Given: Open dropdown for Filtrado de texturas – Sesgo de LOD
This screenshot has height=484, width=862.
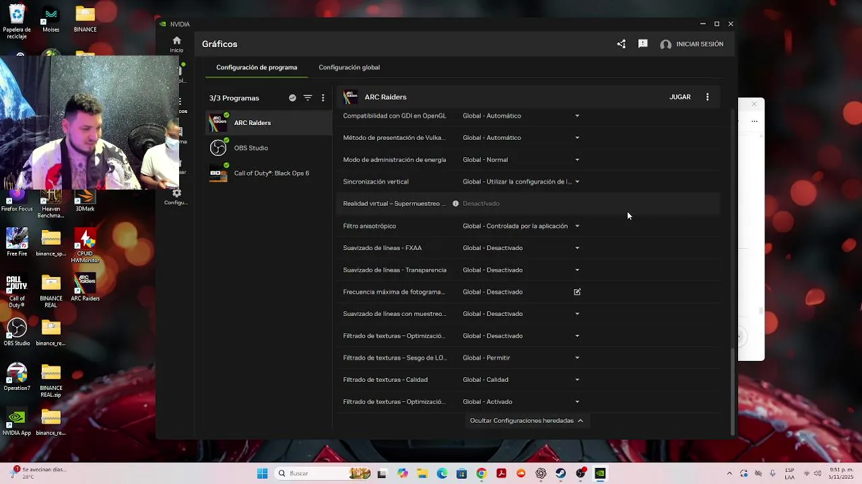Looking at the screenshot, I should [577, 358].
